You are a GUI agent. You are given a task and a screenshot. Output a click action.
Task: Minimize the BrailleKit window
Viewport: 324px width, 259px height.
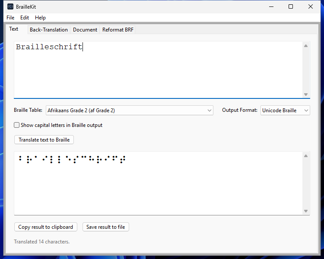coord(271,6)
